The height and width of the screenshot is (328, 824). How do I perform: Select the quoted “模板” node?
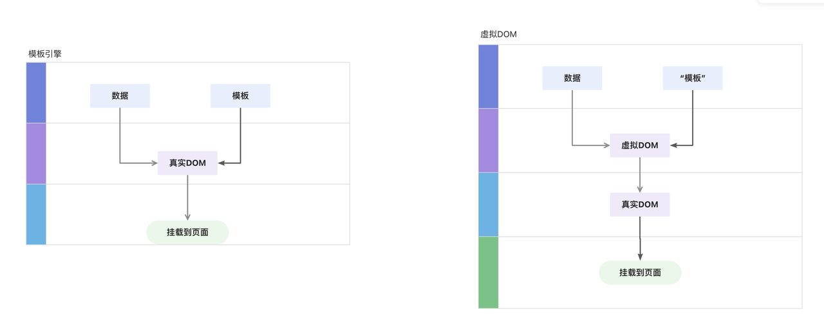point(693,78)
